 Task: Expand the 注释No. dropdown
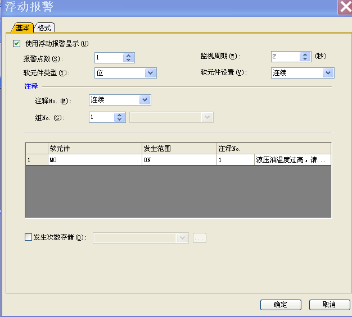click(145, 100)
